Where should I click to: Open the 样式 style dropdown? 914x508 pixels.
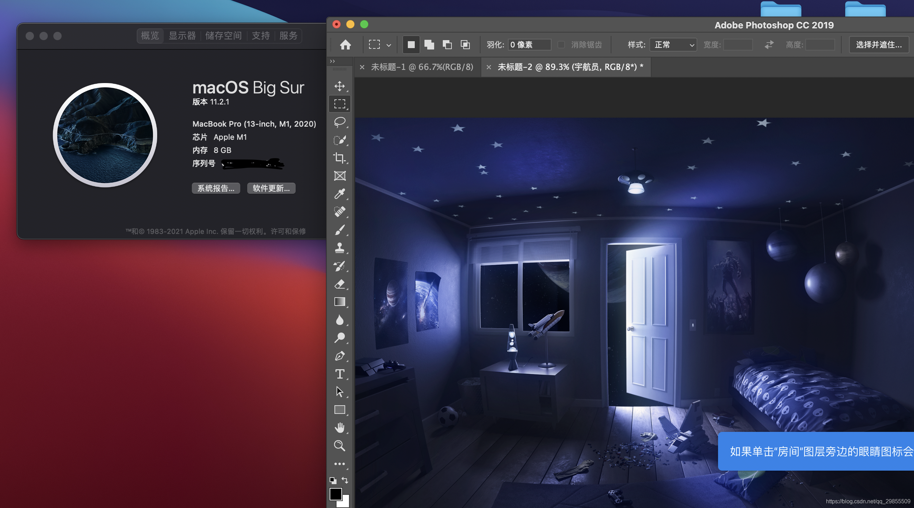[x=673, y=45]
